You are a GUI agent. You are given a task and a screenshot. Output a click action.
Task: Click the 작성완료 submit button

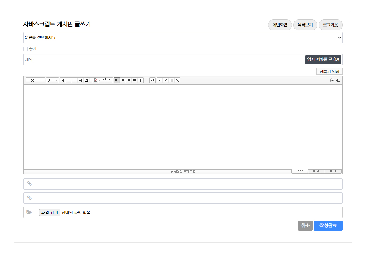(x=328, y=226)
